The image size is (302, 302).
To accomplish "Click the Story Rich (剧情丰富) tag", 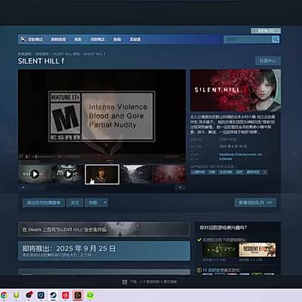I will [x=253, y=172].
